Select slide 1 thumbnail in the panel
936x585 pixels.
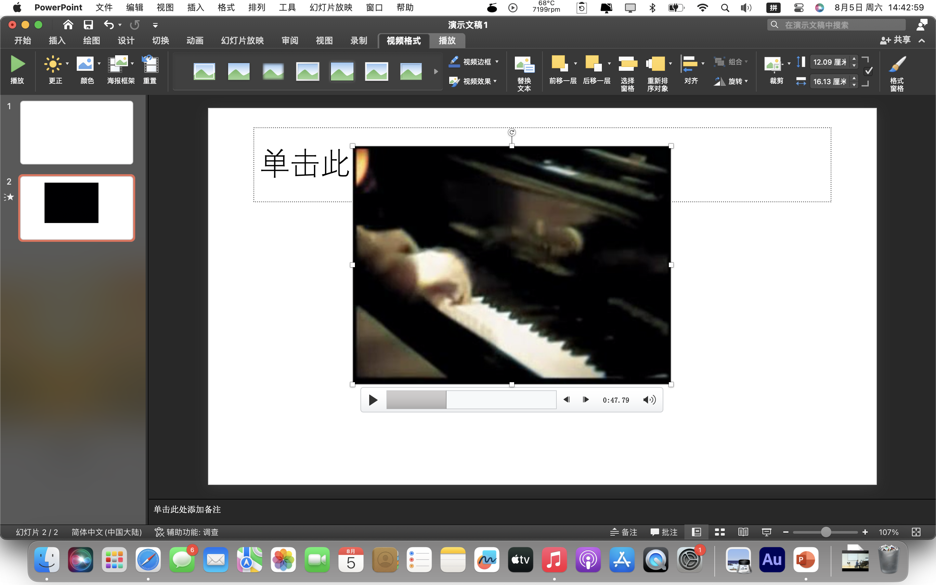click(77, 132)
